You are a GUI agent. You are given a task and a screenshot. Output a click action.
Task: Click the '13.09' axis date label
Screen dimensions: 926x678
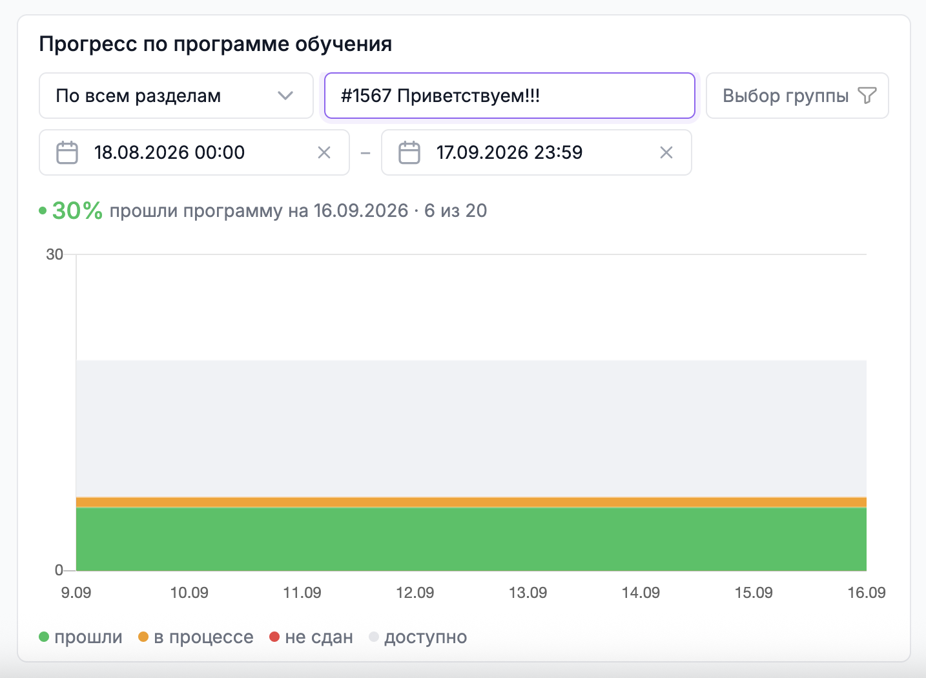[x=528, y=593]
